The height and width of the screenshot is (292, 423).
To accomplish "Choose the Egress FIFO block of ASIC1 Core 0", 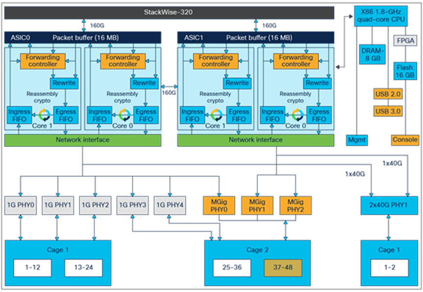I will coord(319,115).
